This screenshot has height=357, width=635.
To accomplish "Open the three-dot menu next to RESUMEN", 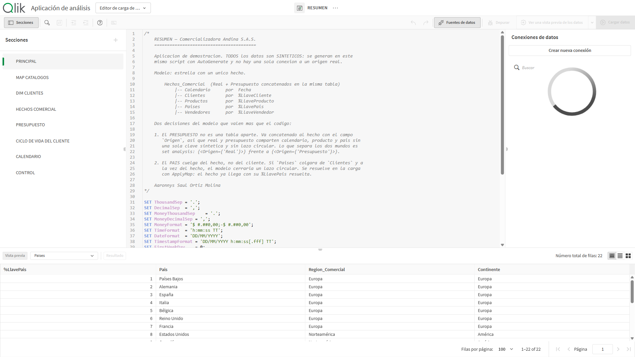I will [335, 8].
